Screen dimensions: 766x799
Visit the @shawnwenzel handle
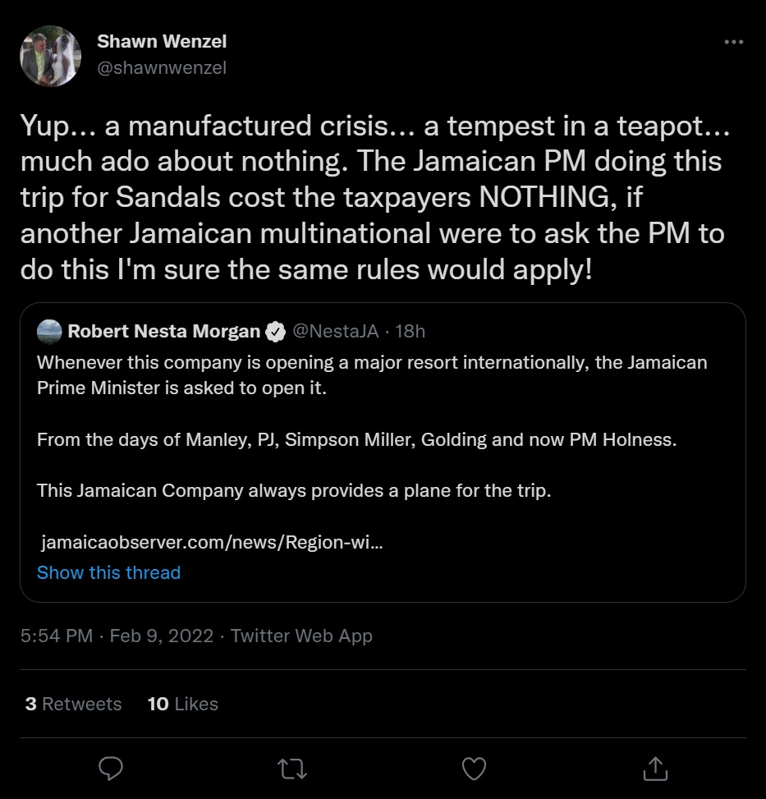pos(162,68)
